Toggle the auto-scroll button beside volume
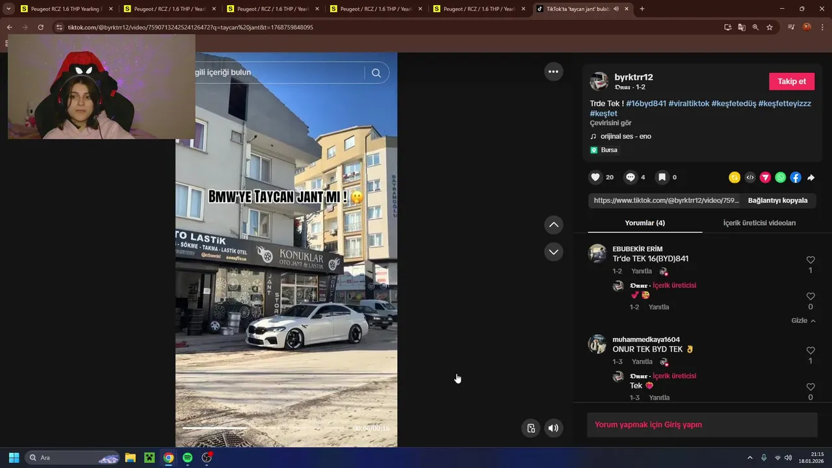Viewport: 832px width, 468px height. tap(531, 428)
